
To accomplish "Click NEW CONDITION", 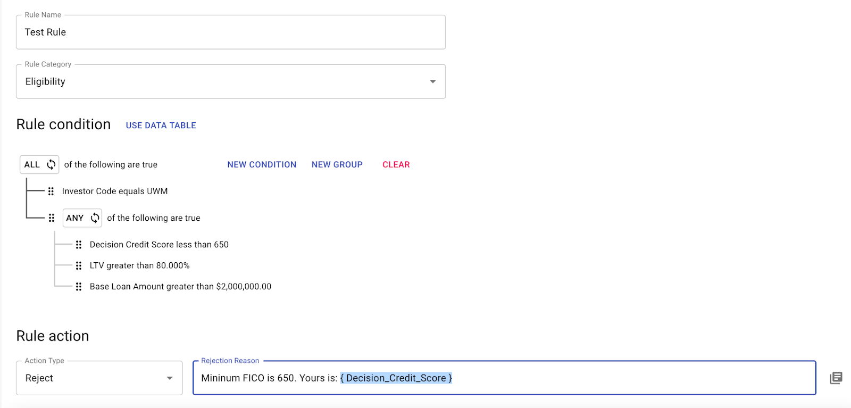I will (262, 165).
